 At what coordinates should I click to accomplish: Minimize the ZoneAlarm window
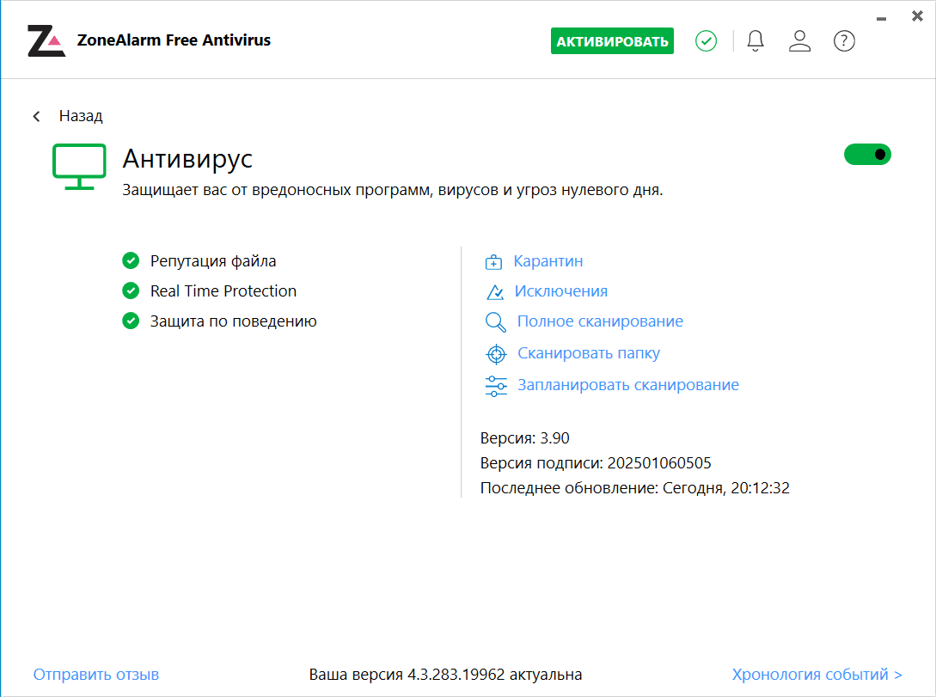pos(881,19)
